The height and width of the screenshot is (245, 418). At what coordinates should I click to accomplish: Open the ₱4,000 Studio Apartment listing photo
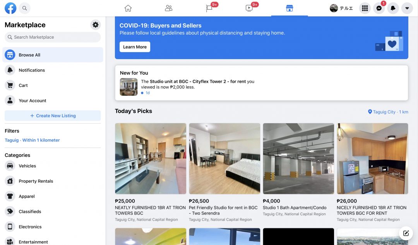point(298,158)
